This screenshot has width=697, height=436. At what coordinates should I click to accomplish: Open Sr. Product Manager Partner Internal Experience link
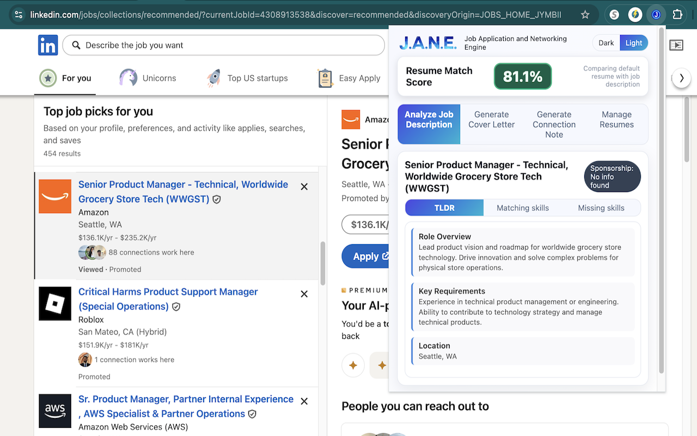click(x=186, y=407)
